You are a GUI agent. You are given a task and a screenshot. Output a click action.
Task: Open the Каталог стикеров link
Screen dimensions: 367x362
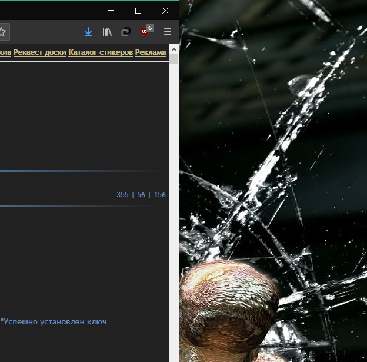point(101,52)
